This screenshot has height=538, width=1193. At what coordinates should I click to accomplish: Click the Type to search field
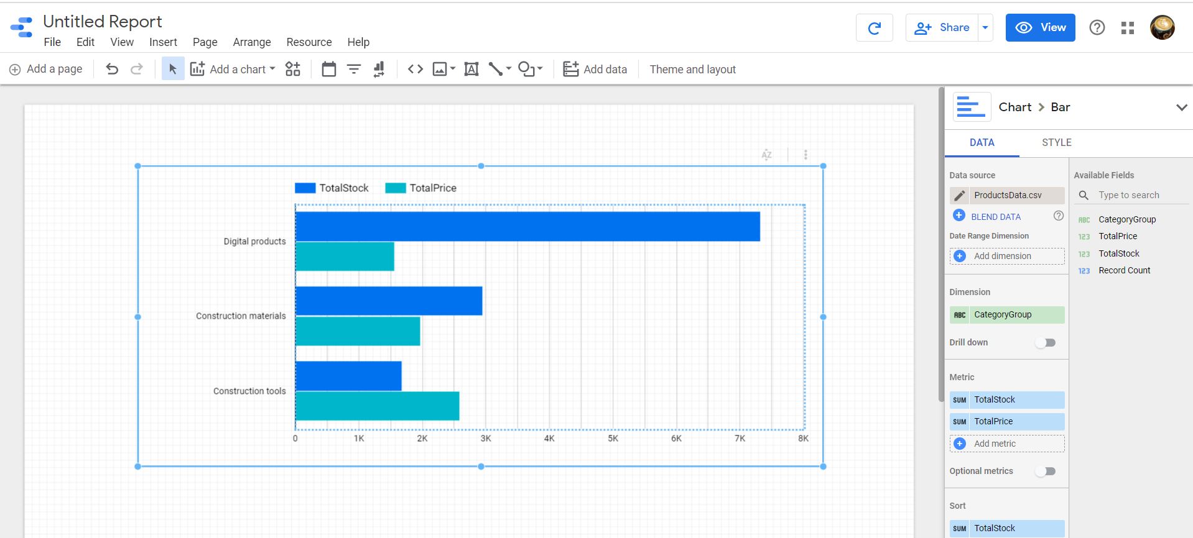tap(1140, 195)
